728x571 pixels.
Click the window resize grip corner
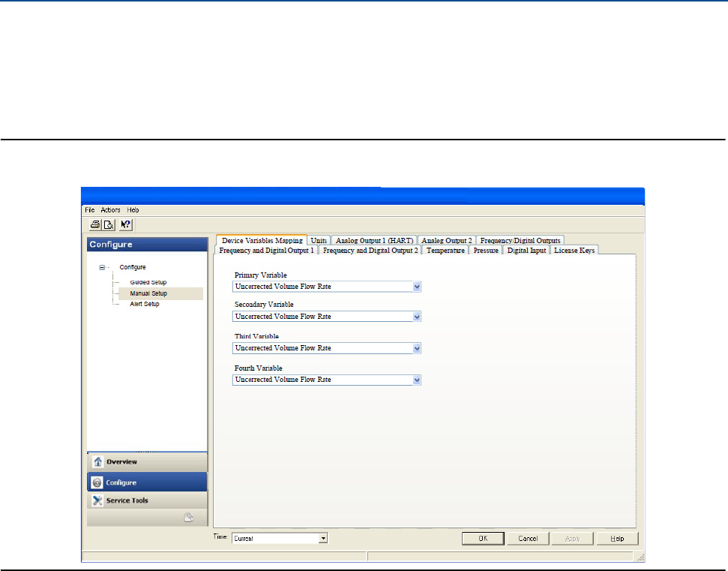pyautogui.click(x=640, y=557)
